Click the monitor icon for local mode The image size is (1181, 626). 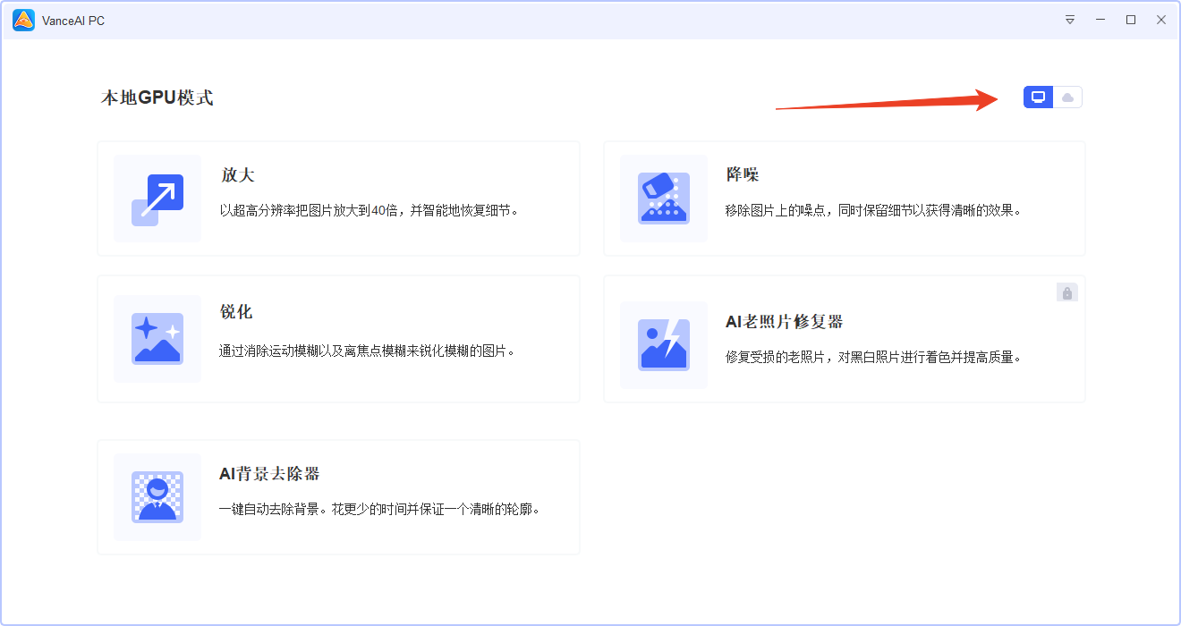point(1038,97)
